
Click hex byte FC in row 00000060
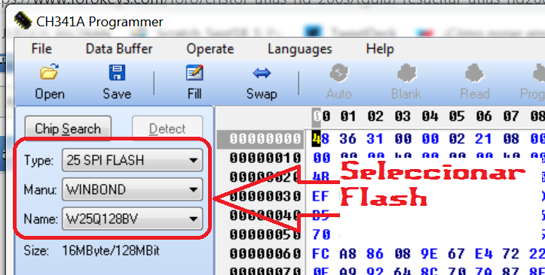(320, 254)
